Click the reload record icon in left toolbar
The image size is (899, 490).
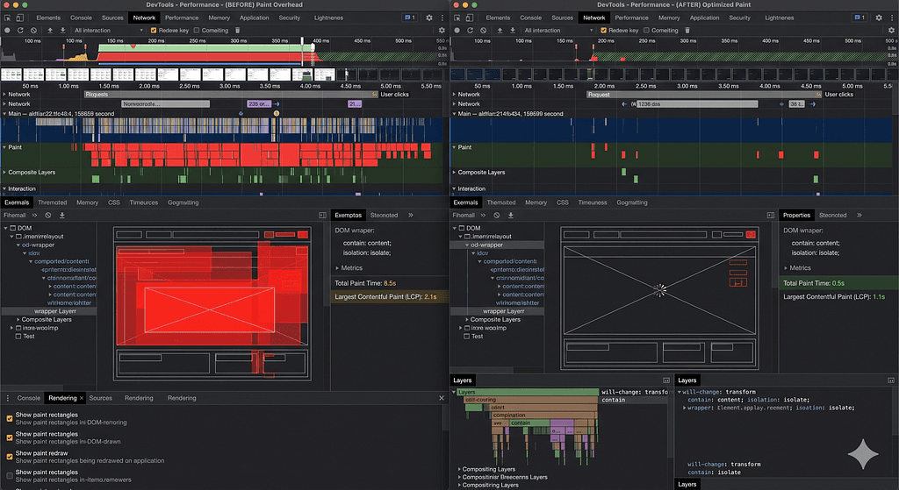(x=20, y=31)
